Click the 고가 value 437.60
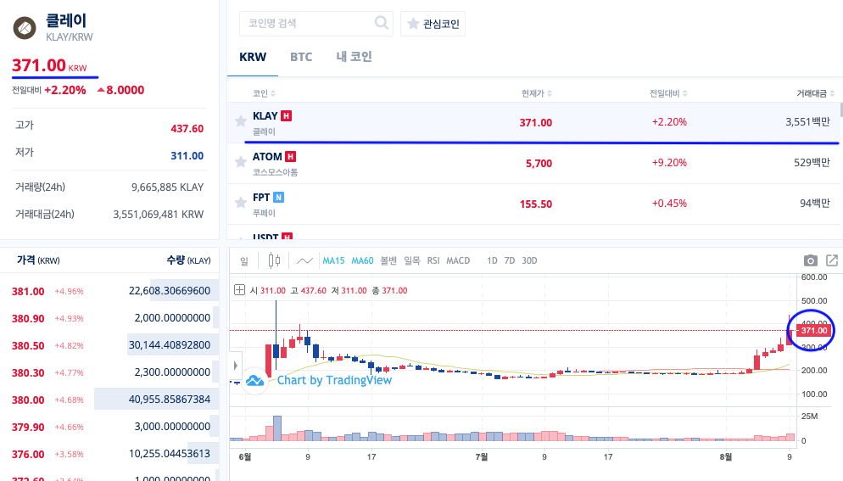 click(x=187, y=129)
